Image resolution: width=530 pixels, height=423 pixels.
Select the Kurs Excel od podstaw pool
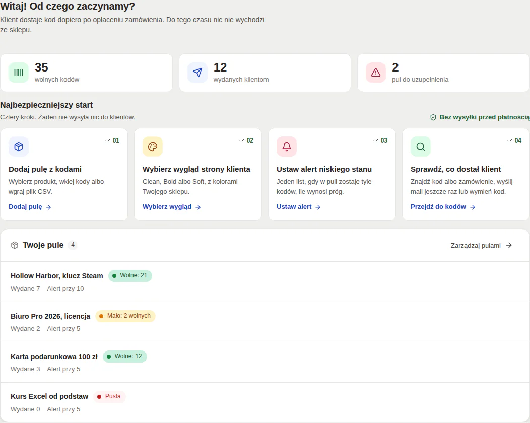pyautogui.click(x=265, y=402)
